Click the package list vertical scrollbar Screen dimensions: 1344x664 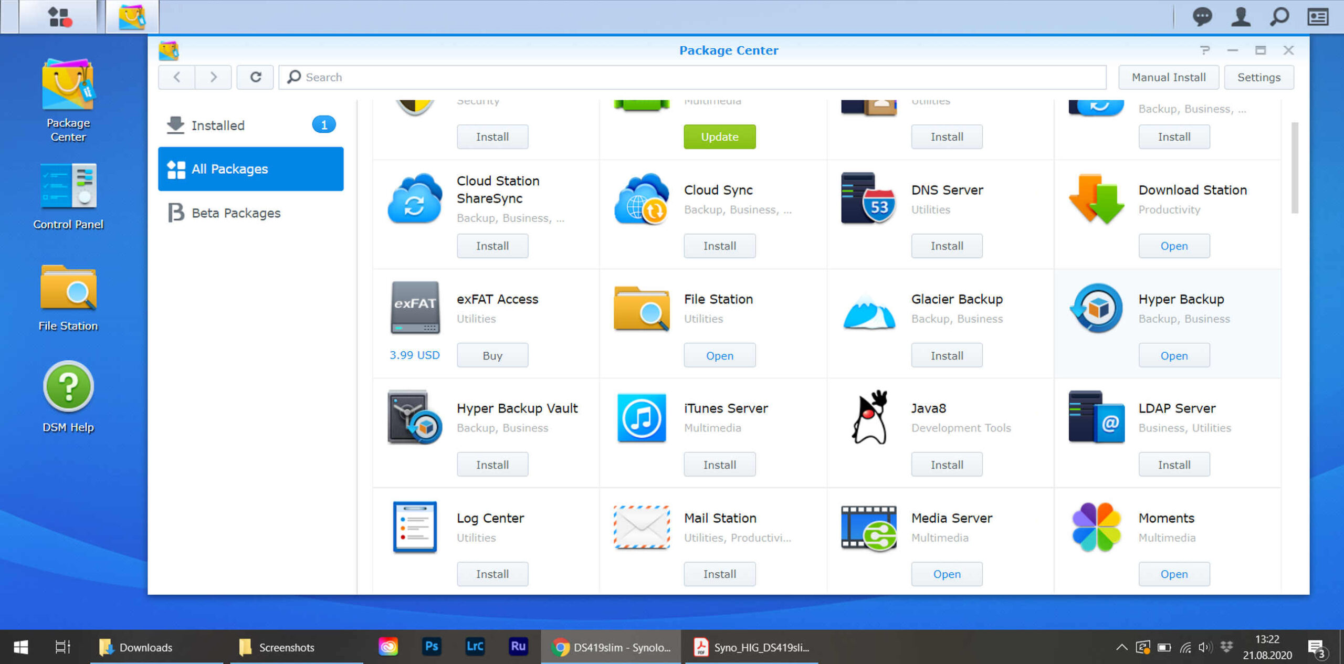click(1295, 168)
